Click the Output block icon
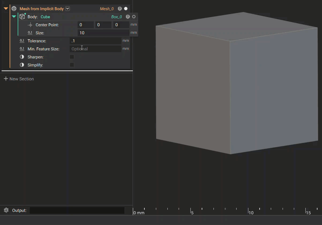Image resolution: width=322 pixels, height=225 pixels. click(x=6, y=210)
